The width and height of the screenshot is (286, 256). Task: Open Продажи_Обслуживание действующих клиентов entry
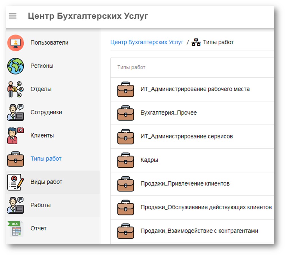[192, 207]
